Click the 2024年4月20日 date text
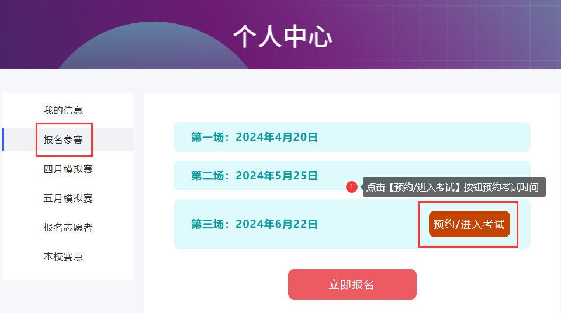 pos(276,137)
